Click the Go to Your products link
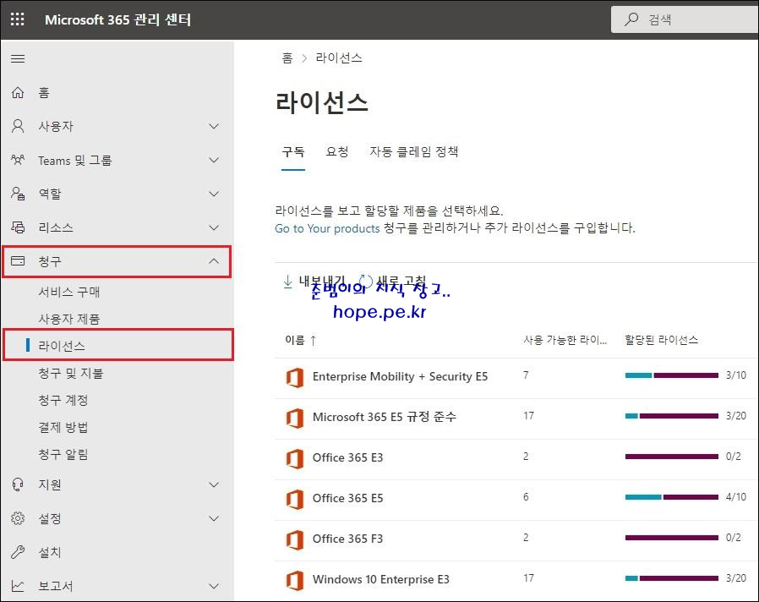This screenshot has width=759, height=602. click(x=327, y=228)
